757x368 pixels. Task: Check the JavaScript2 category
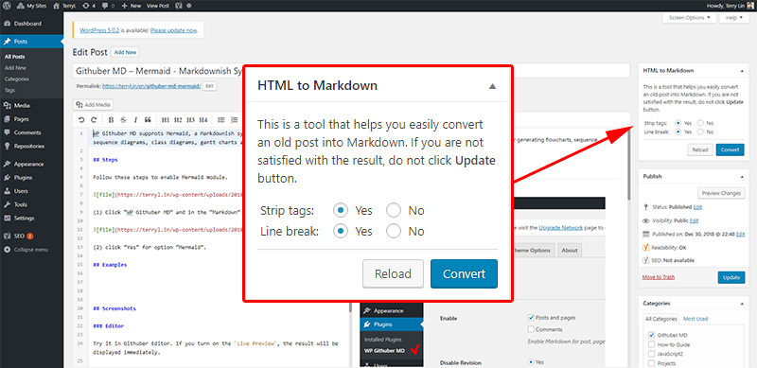coord(651,354)
